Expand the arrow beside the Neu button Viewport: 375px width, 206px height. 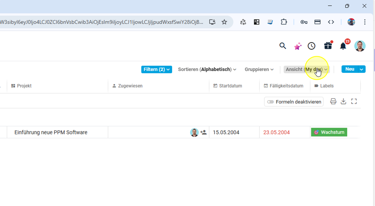tap(362, 69)
